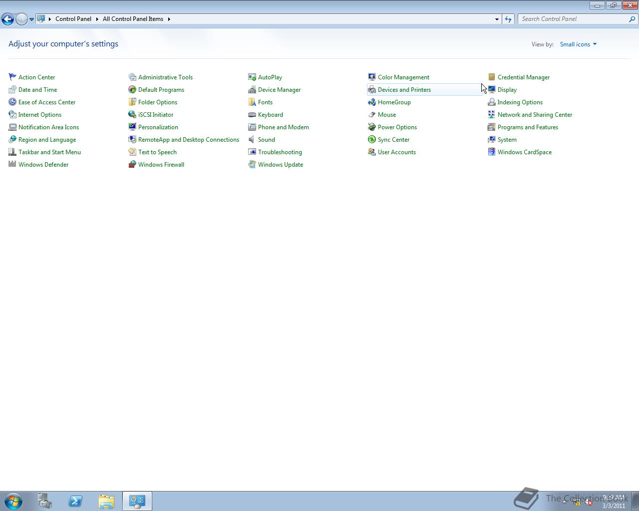Open the recent pages dropdown arrow
Screen dimensions: 639x511
31,19
